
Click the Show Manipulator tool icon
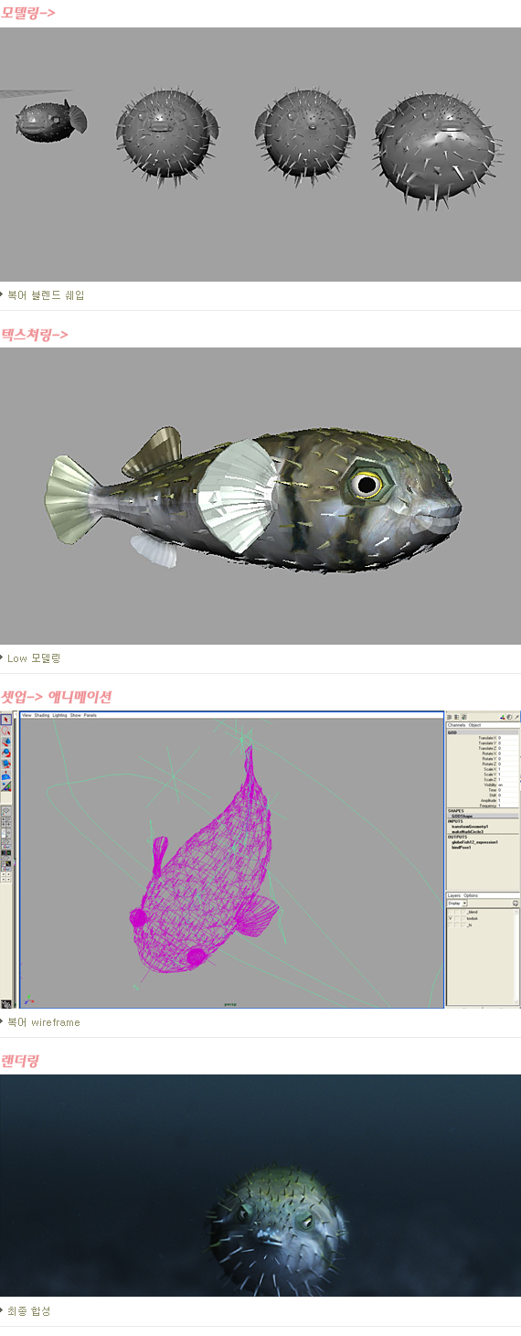coord(6,775)
